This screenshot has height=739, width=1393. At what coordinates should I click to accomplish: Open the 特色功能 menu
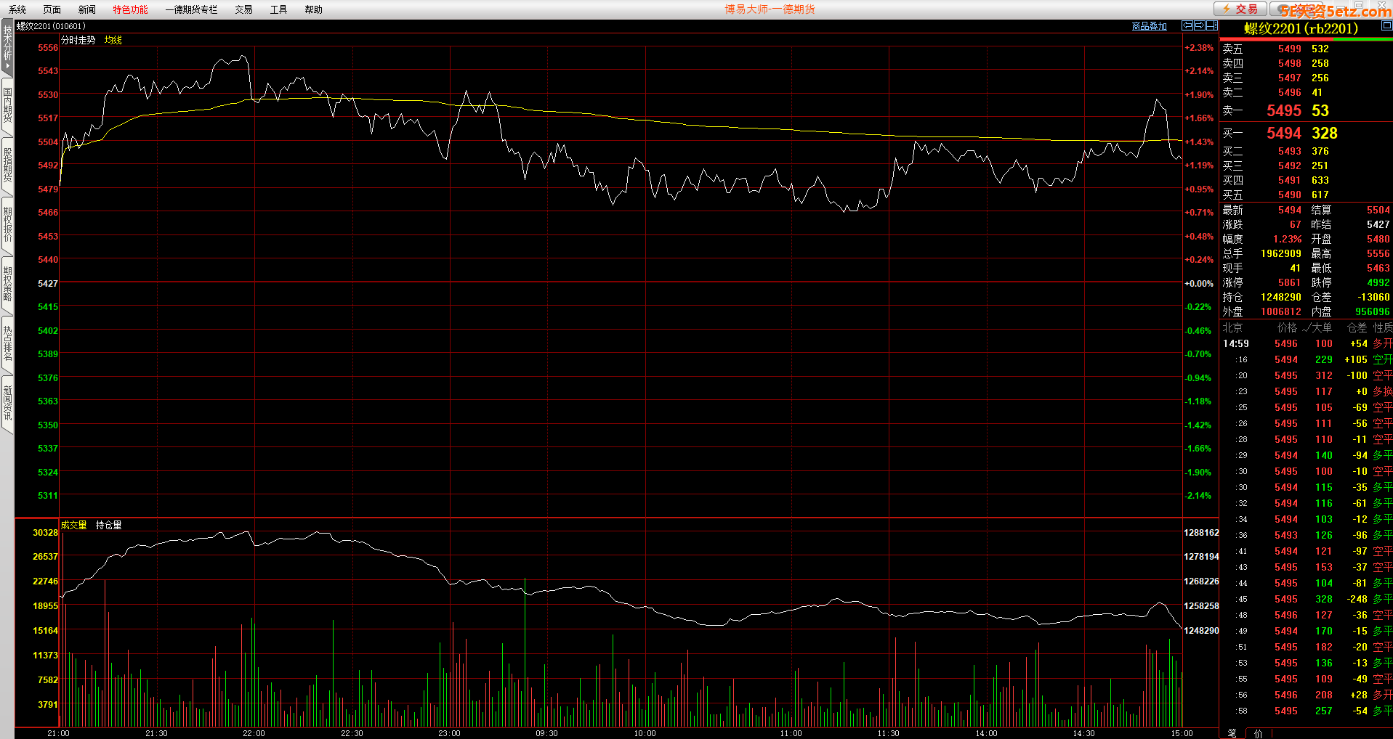pos(130,9)
